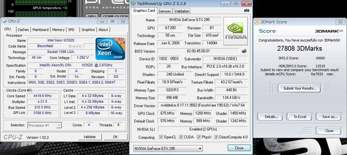The height and width of the screenshot is (155, 347).
Task: Click the 3DMark Score title bar icon
Action: click(257, 22)
